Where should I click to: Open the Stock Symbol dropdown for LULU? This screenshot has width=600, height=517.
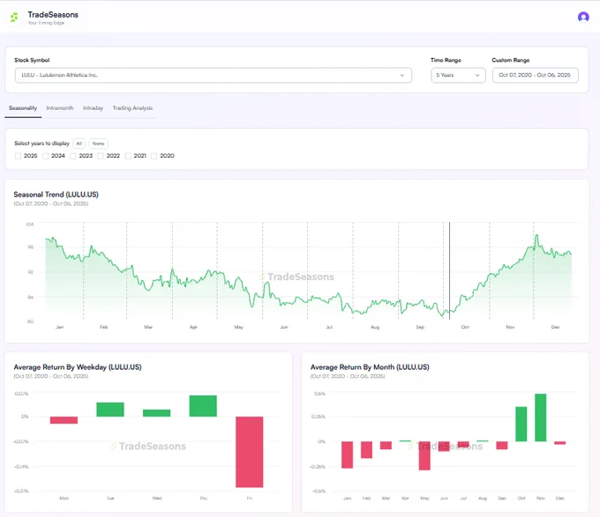pyautogui.click(x=214, y=75)
